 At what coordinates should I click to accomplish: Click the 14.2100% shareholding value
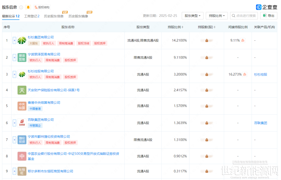point(179,41)
